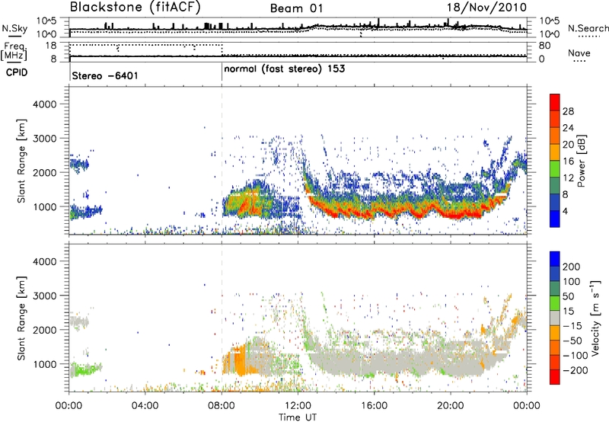Click the 'Freq. [MHz]' axis label
The image size is (609, 422).
coord(14,51)
